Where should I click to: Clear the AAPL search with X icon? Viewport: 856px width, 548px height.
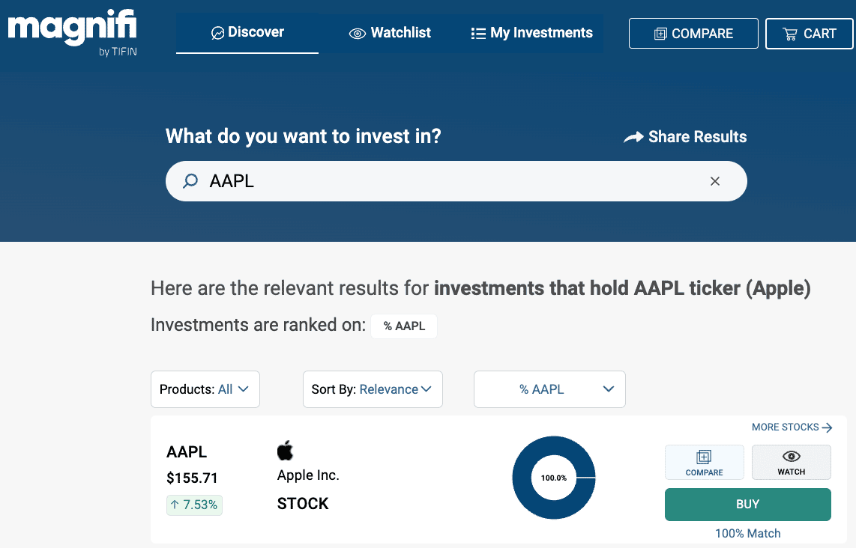pos(714,181)
